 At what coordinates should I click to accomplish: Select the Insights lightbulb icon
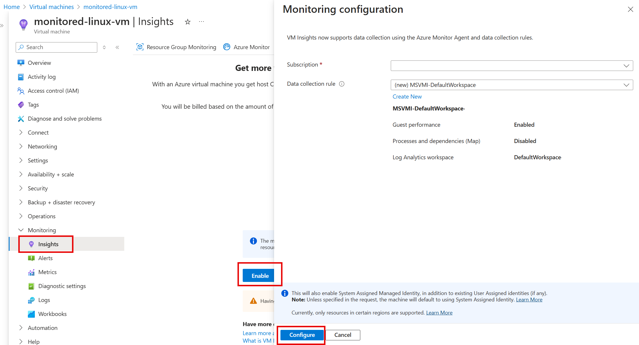[31, 244]
